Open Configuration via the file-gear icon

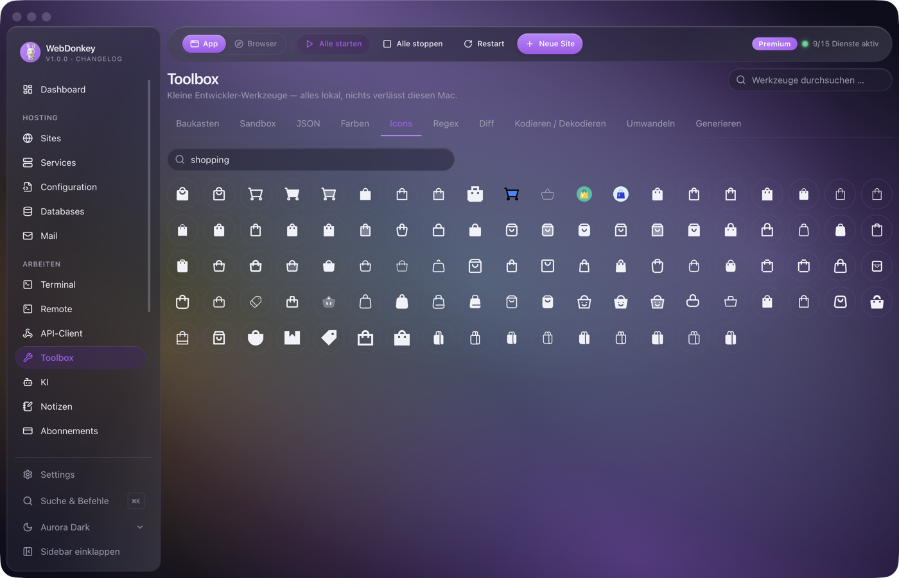[x=28, y=187]
